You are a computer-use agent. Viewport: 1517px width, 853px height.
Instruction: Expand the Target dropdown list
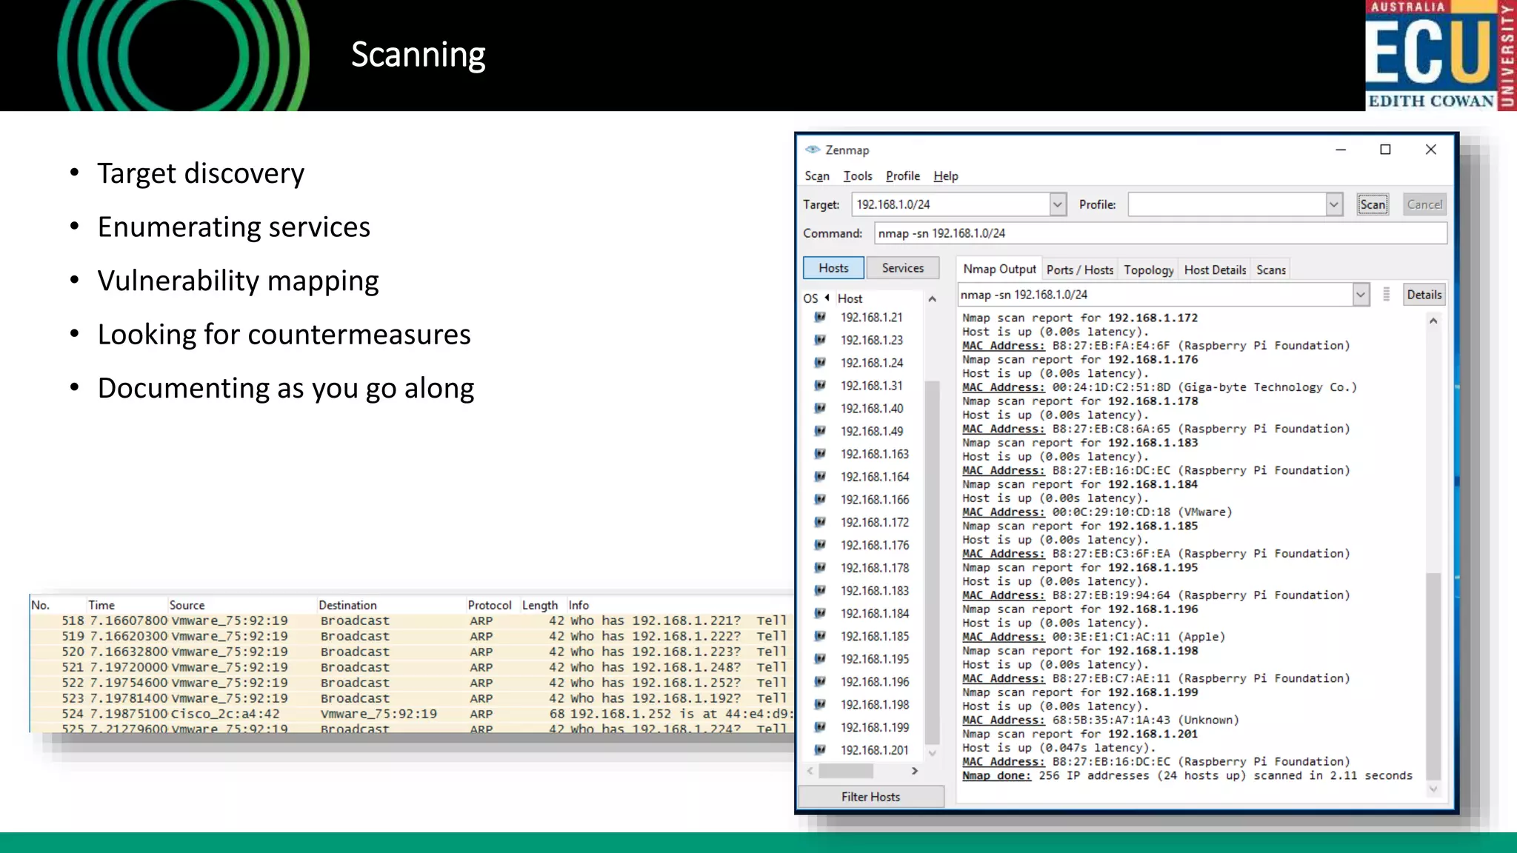click(1058, 204)
